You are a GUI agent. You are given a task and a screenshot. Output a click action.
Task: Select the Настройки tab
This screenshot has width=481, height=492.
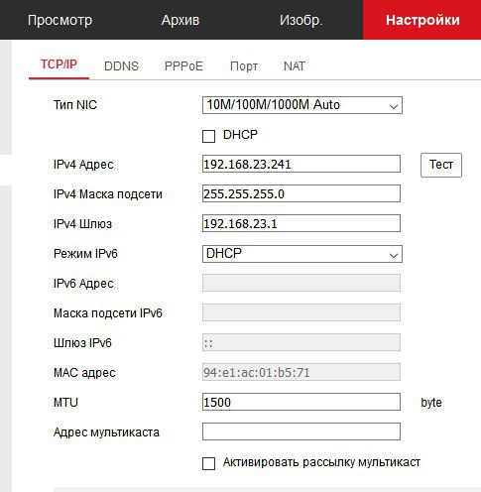tap(422, 20)
